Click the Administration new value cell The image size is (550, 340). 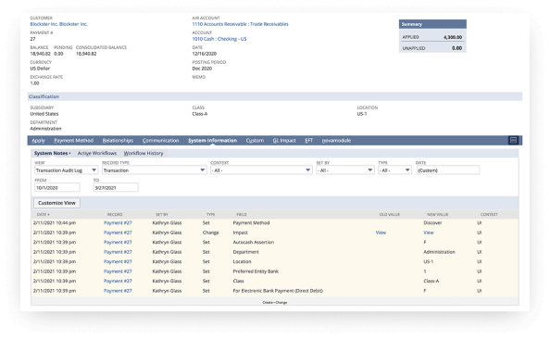click(x=439, y=252)
